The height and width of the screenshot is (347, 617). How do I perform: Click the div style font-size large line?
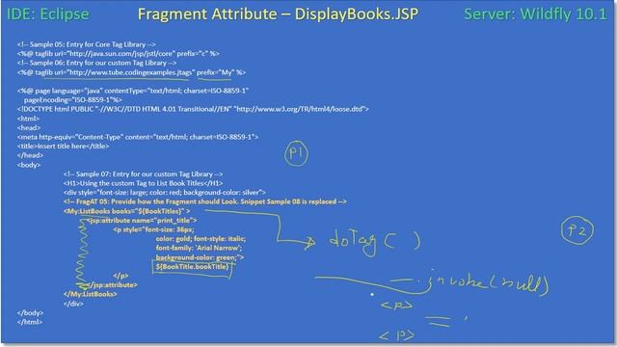click(165, 193)
